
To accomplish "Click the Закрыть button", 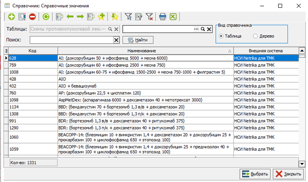I will pos(288,174).
